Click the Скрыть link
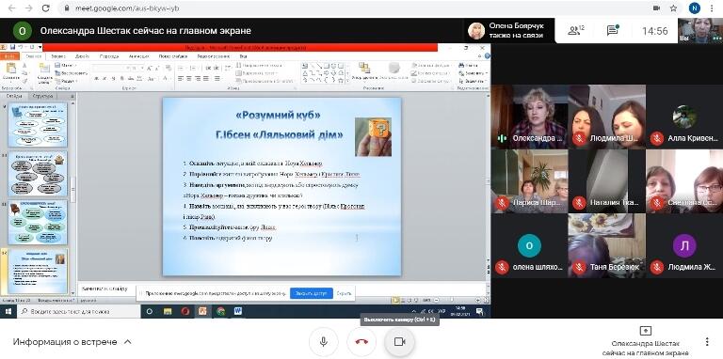 pos(344,293)
